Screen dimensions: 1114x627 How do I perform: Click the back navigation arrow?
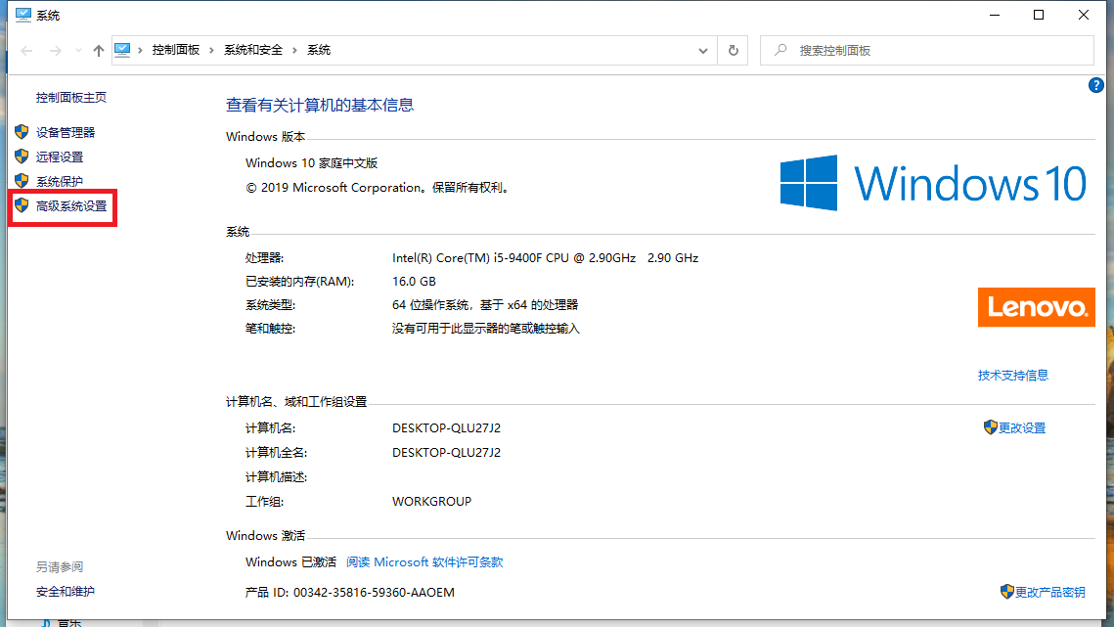[27, 51]
